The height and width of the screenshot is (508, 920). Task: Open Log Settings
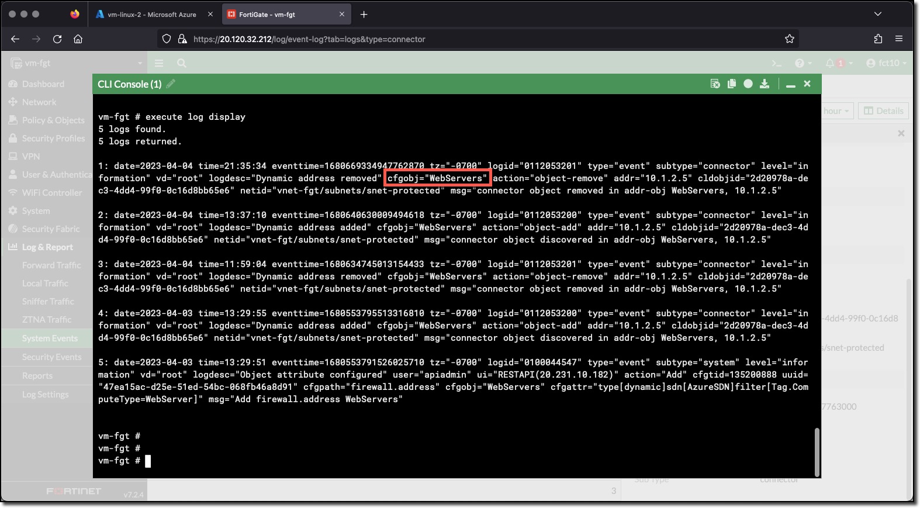click(45, 395)
